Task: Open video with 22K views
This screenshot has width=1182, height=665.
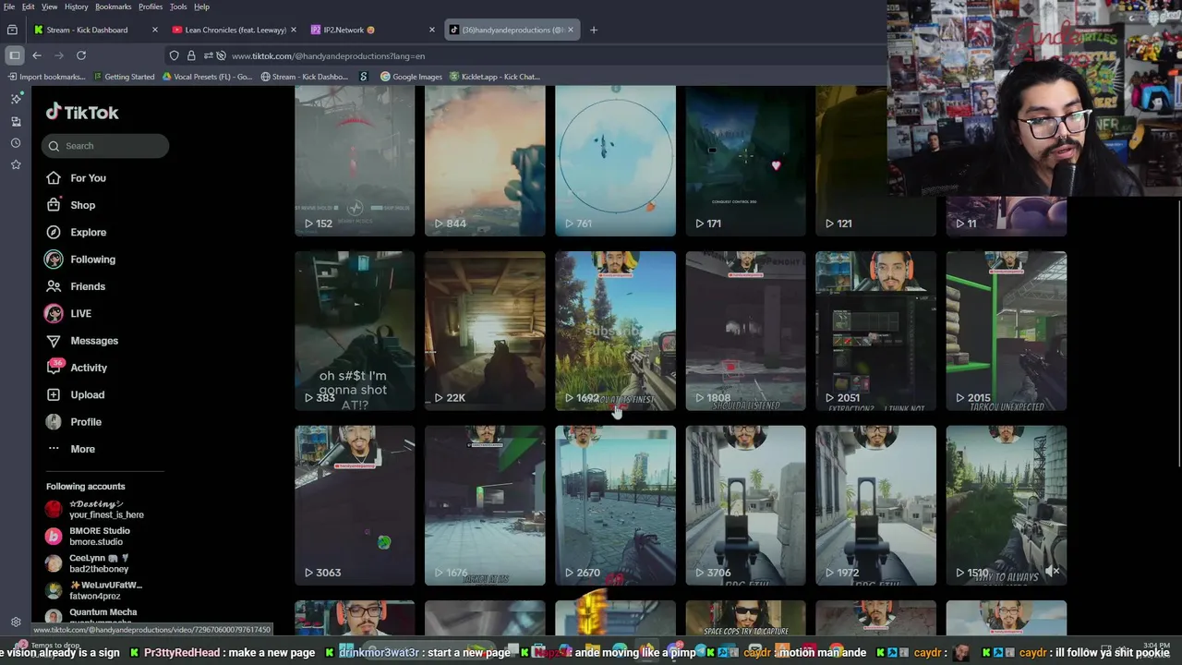Action: 485,331
